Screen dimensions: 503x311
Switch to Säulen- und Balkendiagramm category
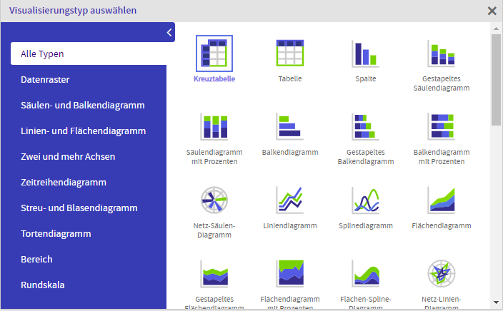[83, 106]
